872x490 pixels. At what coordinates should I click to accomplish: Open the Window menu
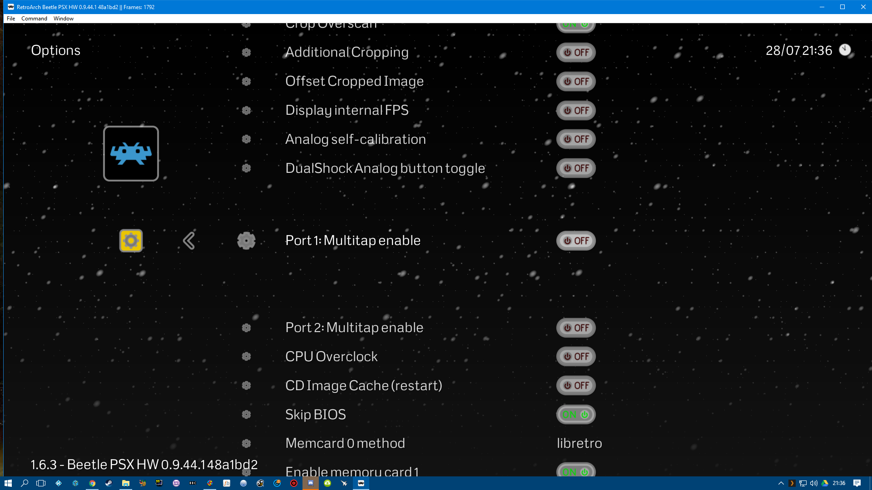pyautogui.click(x=64, y=19)
